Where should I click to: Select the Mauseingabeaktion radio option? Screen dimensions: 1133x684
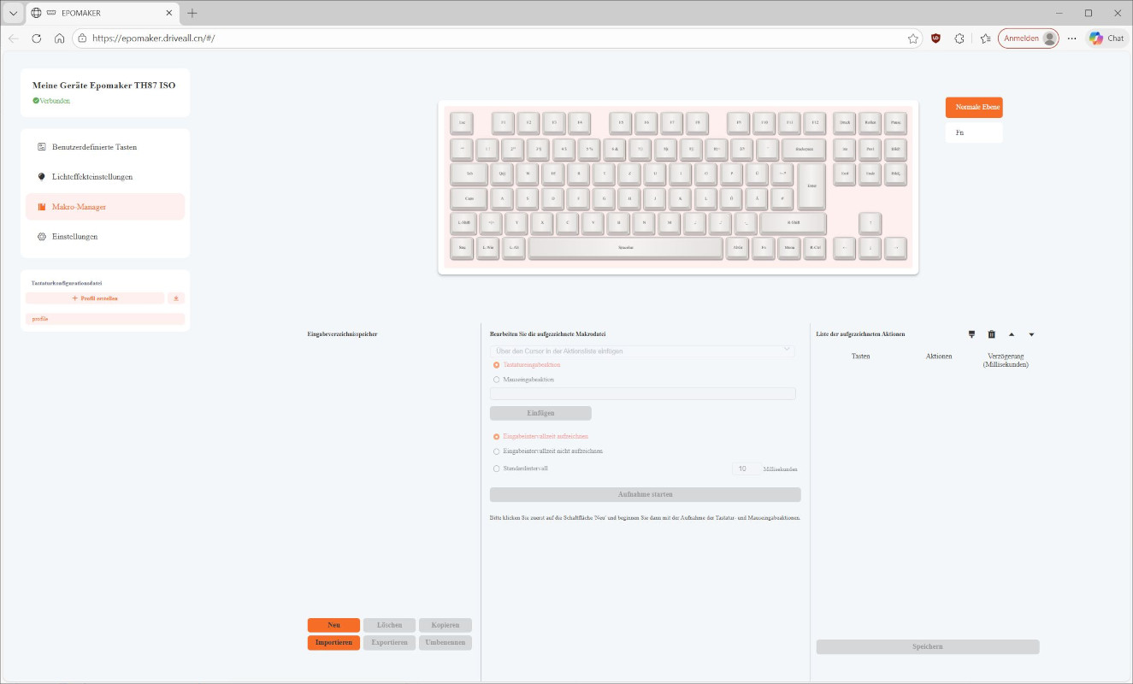[497, 379]
